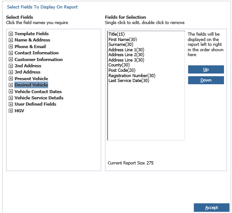Screen dimensions: 232x213
Task: Select Last Service Date(30) entry
Action: click(x=129, y=81)
